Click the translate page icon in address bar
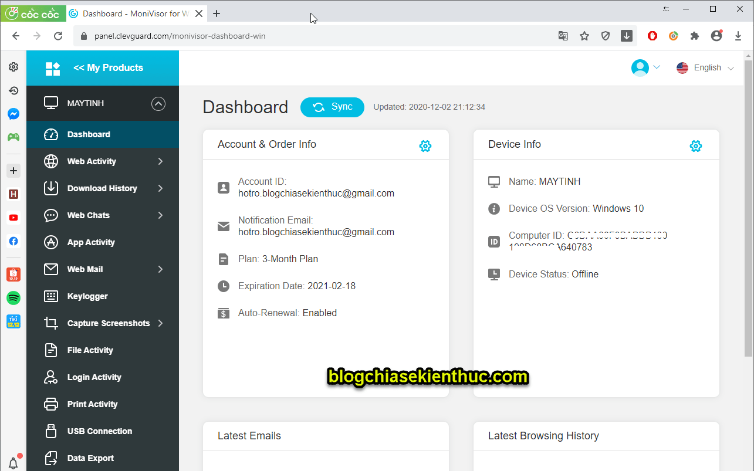Screen dimensions: 754x471 pos(563,36)
